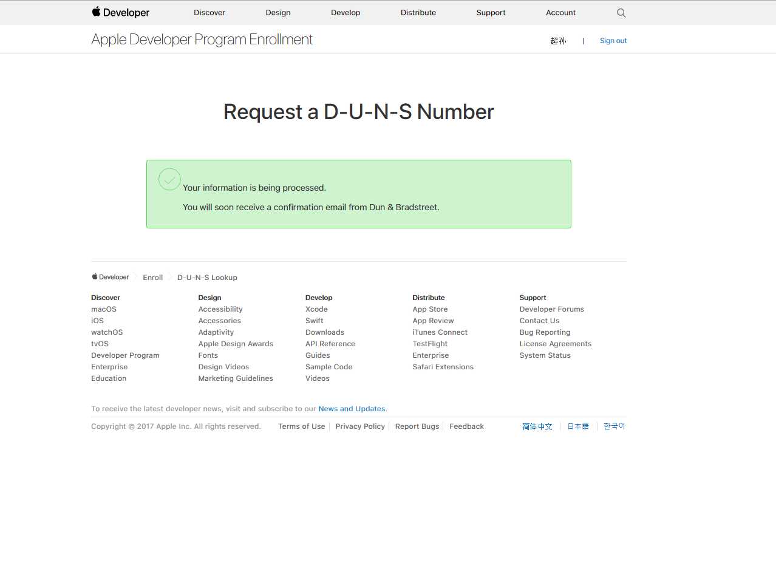Open the Guides footer link
The height and width of the screenshot is (588, 776).
[318, 355]
